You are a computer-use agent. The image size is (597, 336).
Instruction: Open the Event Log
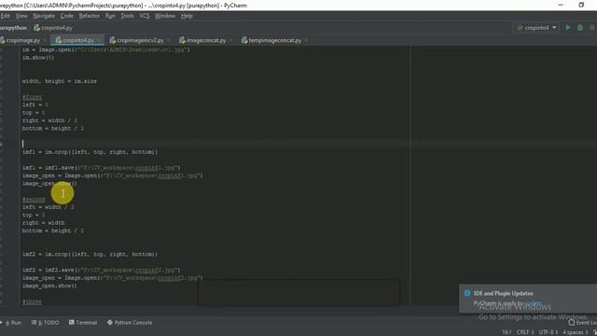(x=582, y=323)
